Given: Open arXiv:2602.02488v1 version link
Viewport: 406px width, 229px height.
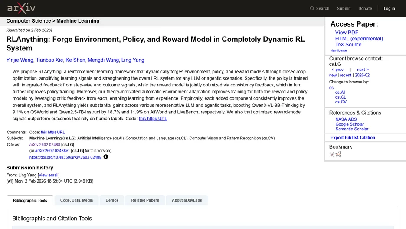Looking at the screenshot, I should (x=52, y=151).
